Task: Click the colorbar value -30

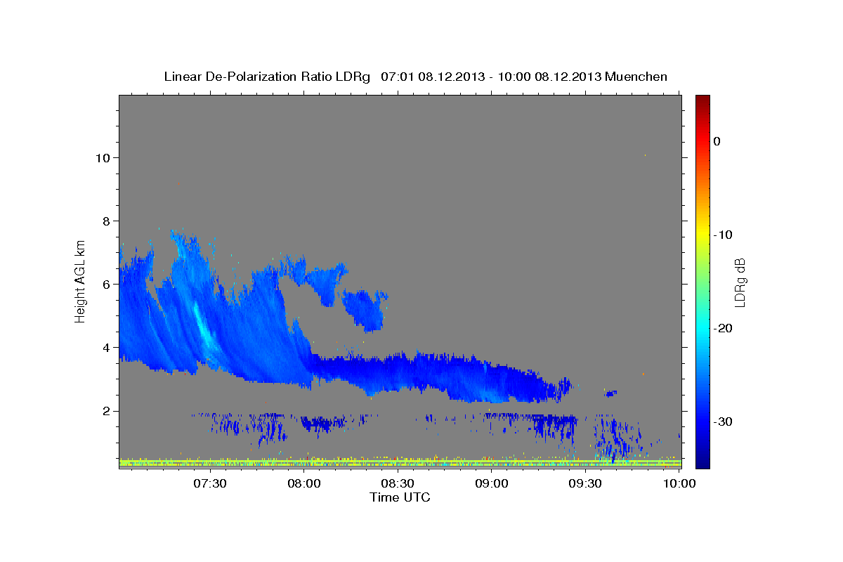Action: [x=724, y=421]
